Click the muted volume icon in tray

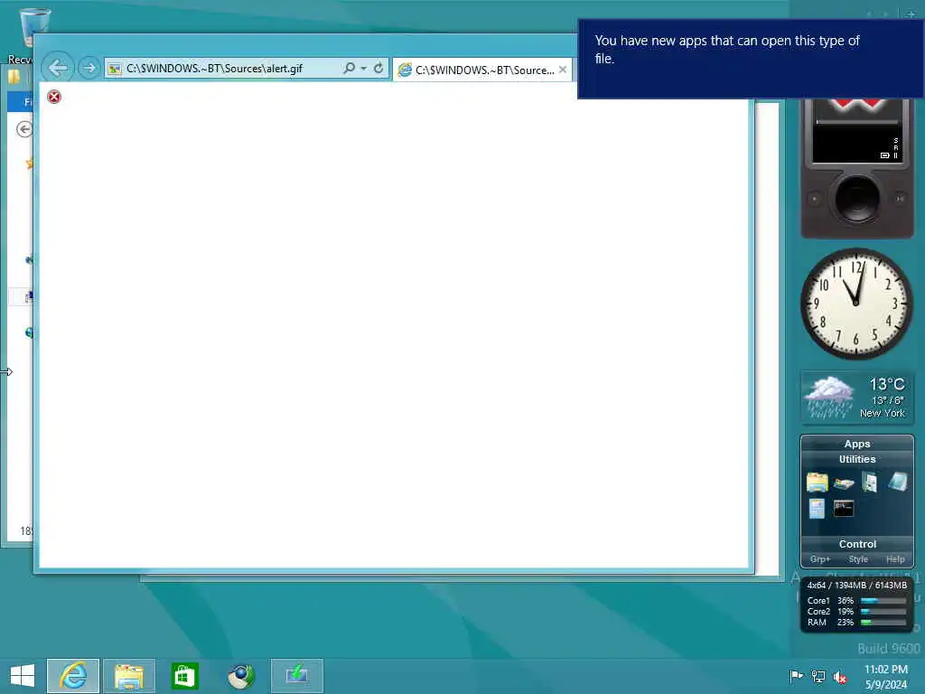click(839, 677)
